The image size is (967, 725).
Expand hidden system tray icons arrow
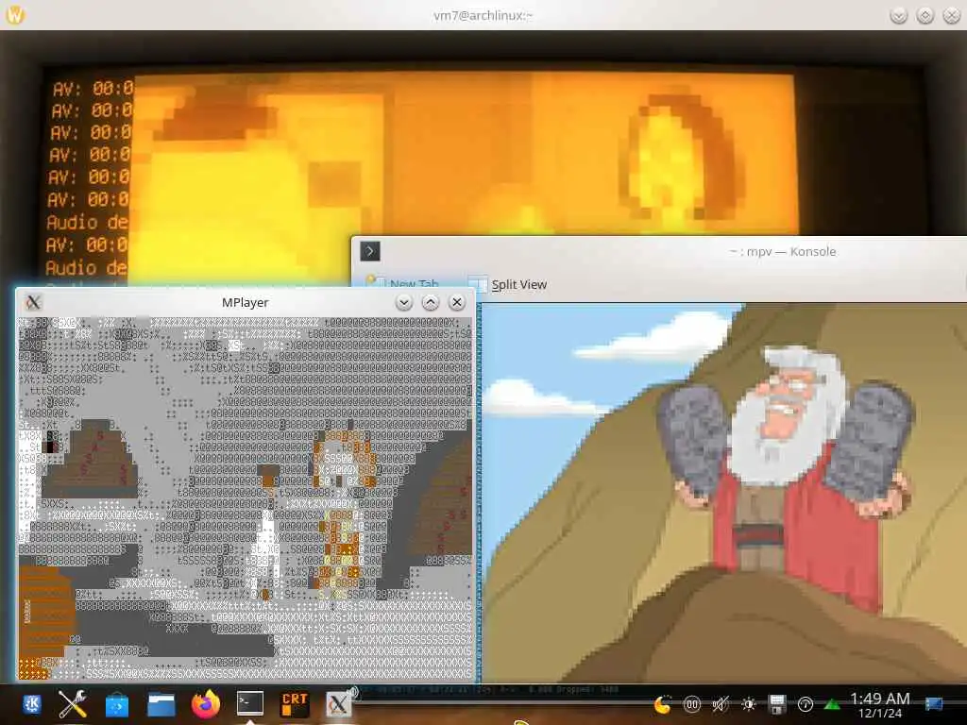pos(833,704)
